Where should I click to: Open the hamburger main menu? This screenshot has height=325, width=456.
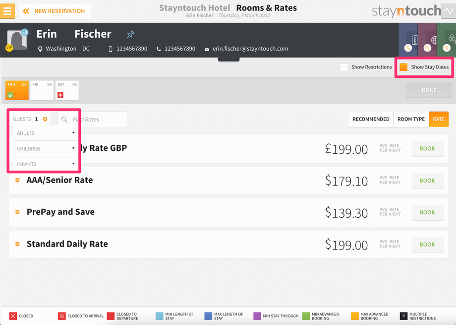tap(7, 11)
